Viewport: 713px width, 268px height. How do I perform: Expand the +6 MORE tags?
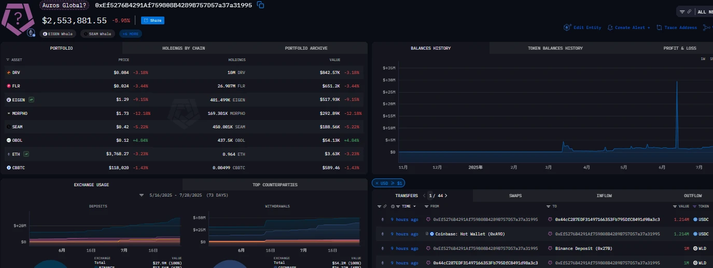(130, 34)
